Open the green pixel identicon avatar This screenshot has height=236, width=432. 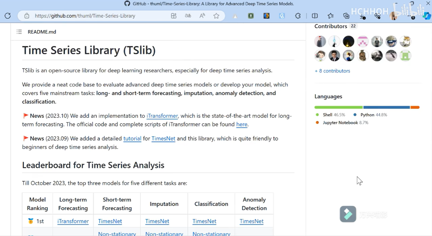[x=405, y=56]
